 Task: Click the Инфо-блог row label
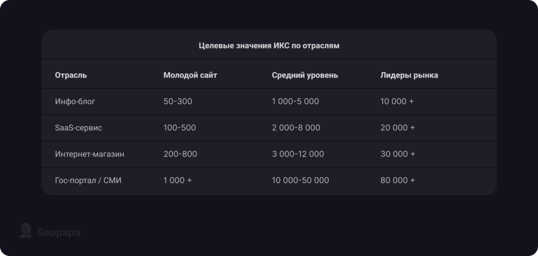tap(75, 101)
